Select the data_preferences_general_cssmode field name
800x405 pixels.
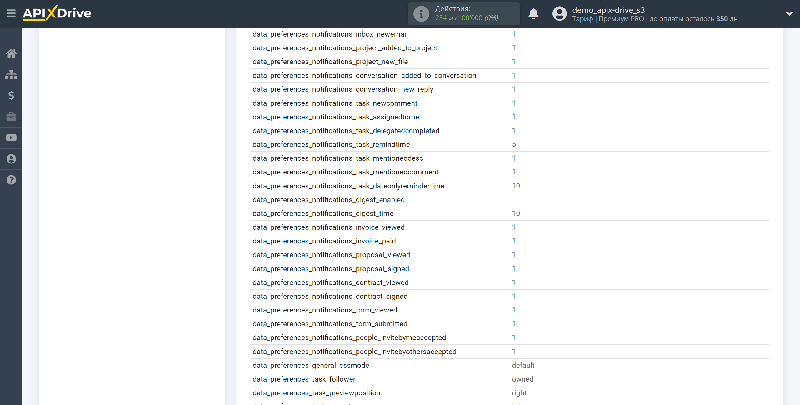point(311,365)
